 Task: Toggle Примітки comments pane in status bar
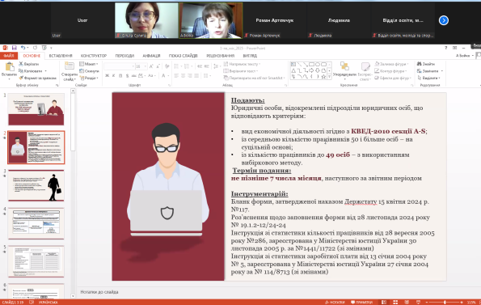pyautogui.click(x=361, y=303)
